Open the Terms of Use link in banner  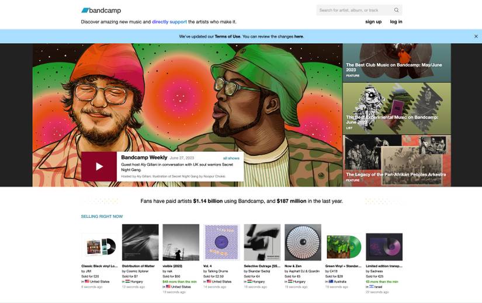point(227,36)
